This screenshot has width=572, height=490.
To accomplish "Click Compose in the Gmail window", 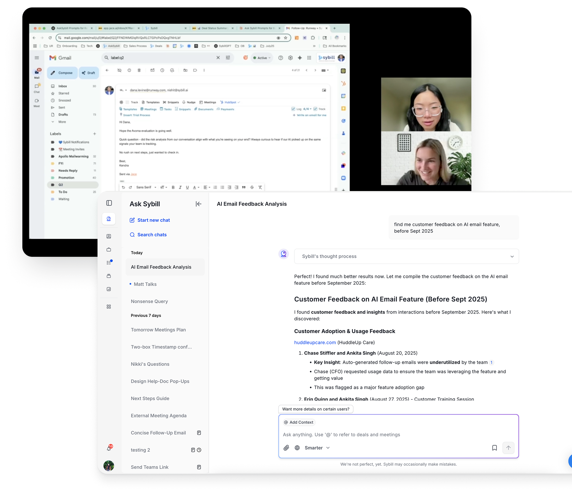I will [62, 73].
